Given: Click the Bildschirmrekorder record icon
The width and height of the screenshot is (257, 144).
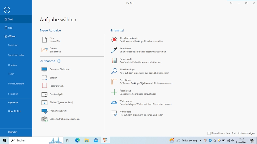Looking at the screenshot, I should (114, 40).
